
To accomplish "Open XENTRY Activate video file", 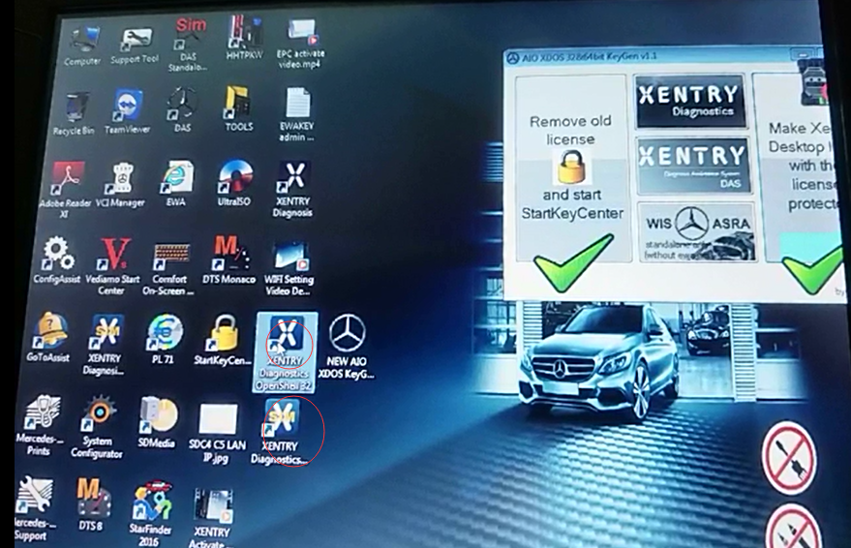I will pyautogui.click(x=212, y=518).
